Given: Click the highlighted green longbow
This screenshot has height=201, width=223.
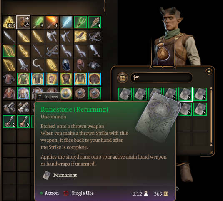Looking at the screenshot, I should click(x=9, y=51).
